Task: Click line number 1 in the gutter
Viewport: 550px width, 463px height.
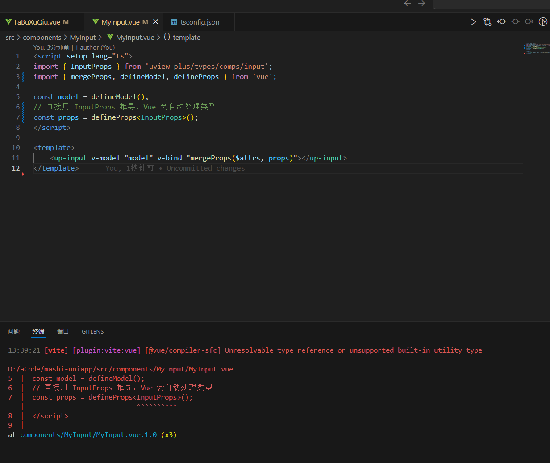Action: point(18,56)
